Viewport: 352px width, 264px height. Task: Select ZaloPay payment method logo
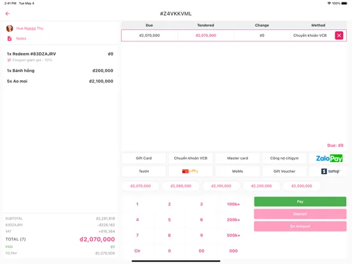[x=328, y=158]
